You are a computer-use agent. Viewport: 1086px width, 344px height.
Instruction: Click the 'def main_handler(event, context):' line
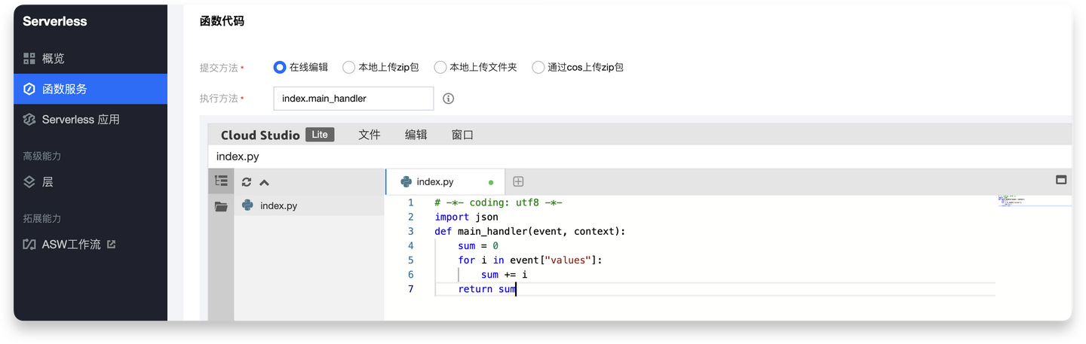tap(530, 231)
